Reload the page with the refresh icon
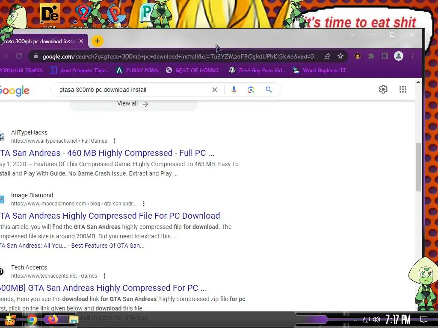438x328 pixels. 19,56
